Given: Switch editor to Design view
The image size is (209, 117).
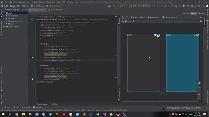Looking at the screenshot, I should tap(201, 13).
